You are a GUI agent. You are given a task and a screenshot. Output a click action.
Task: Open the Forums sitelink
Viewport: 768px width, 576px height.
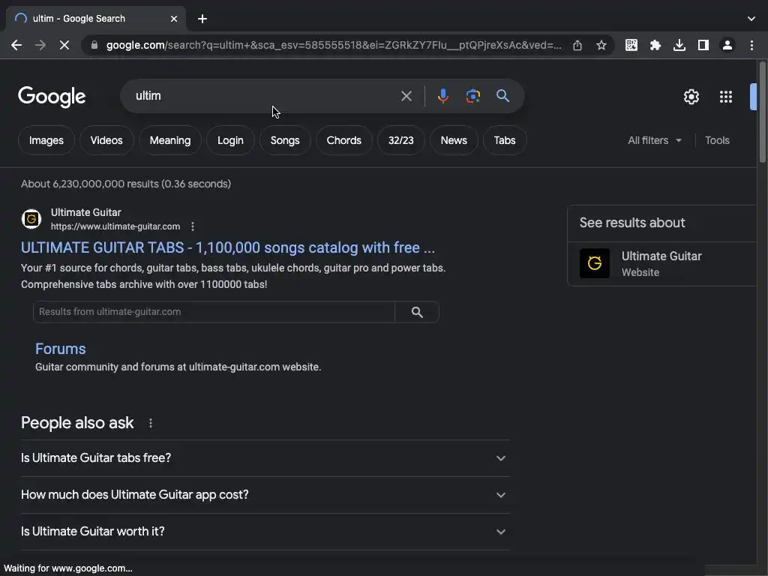pos(60,349)
